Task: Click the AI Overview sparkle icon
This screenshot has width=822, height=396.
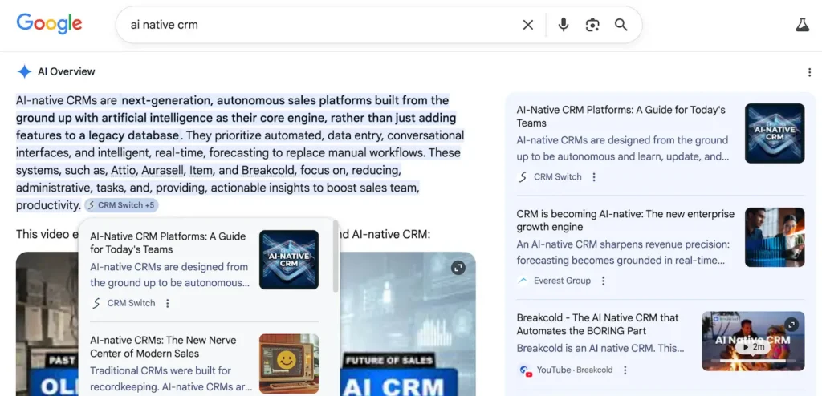Action: tap(24, 72)
